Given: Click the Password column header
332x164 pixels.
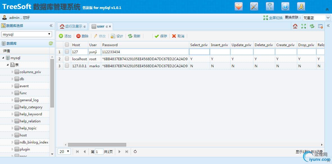Looking at the screenshot, I should pos(145,45).
